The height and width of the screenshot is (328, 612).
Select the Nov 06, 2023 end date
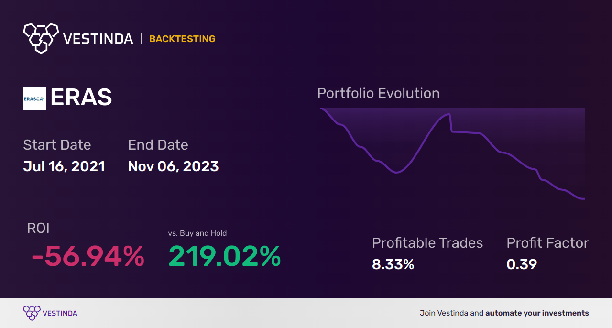[173, 166]
